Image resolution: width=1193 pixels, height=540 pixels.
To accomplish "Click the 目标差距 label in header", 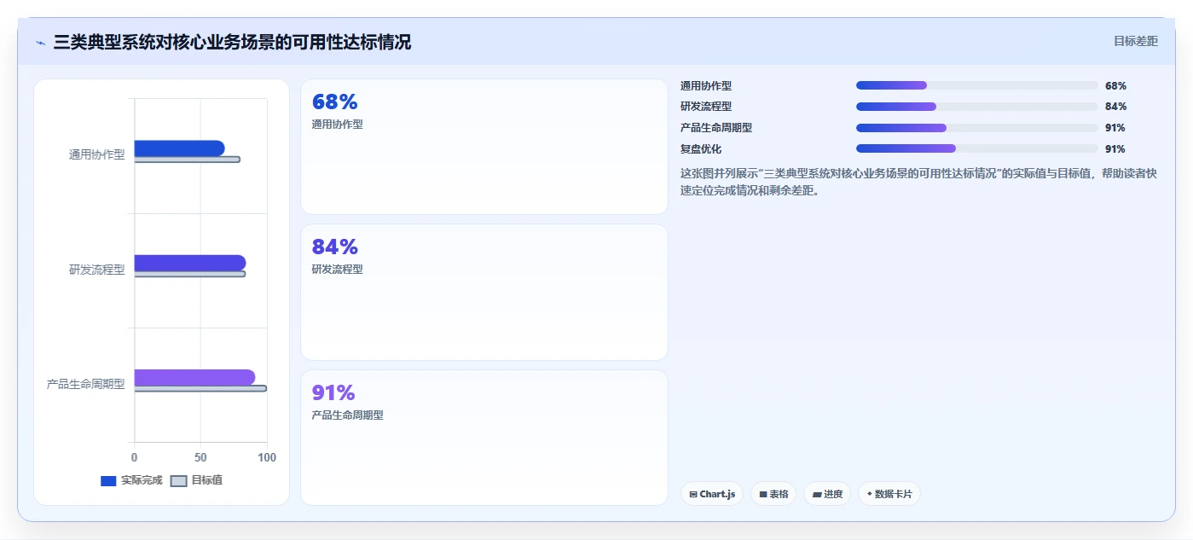I will click(x=1136, y=41).
